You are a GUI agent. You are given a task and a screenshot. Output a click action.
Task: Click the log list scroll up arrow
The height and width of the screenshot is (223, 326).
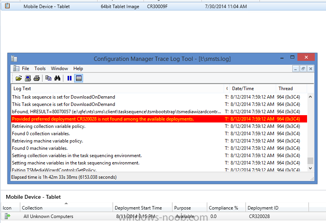tap(311, 97)
